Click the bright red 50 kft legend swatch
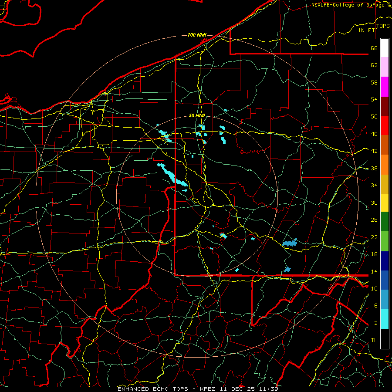Viewport: 392px width, 392px height. [385, 125]
